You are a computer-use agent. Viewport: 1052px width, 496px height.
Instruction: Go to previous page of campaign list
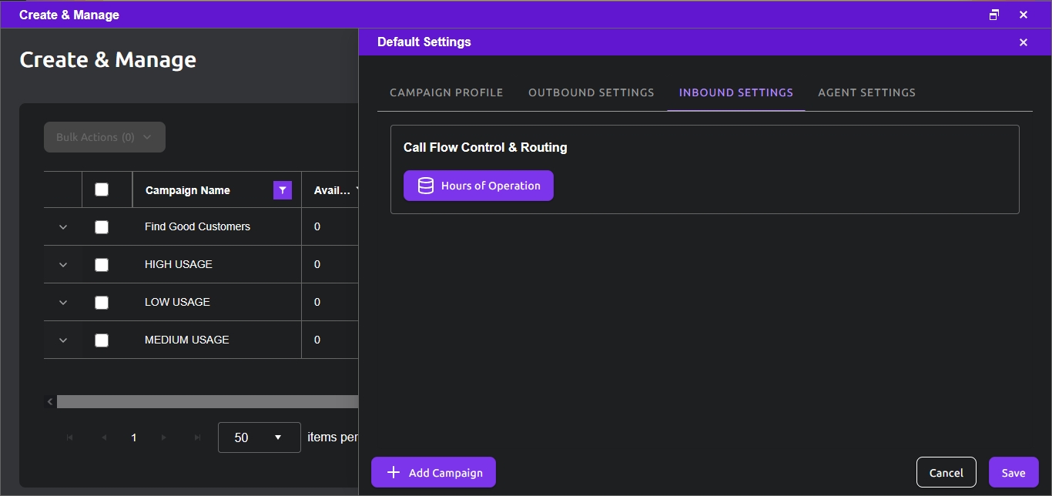click(x=103, y=437)
